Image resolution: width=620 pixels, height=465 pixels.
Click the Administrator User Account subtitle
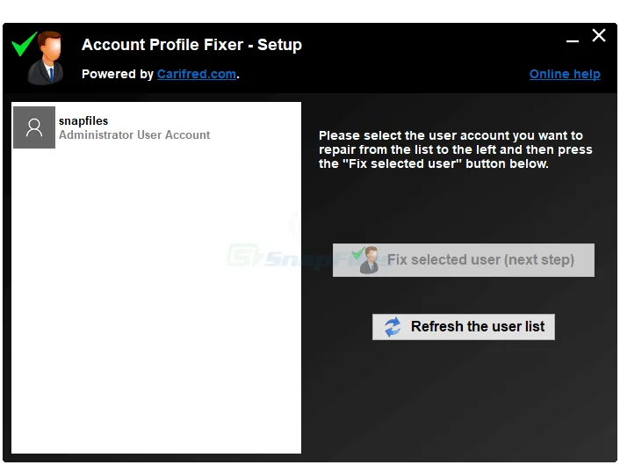134,135
